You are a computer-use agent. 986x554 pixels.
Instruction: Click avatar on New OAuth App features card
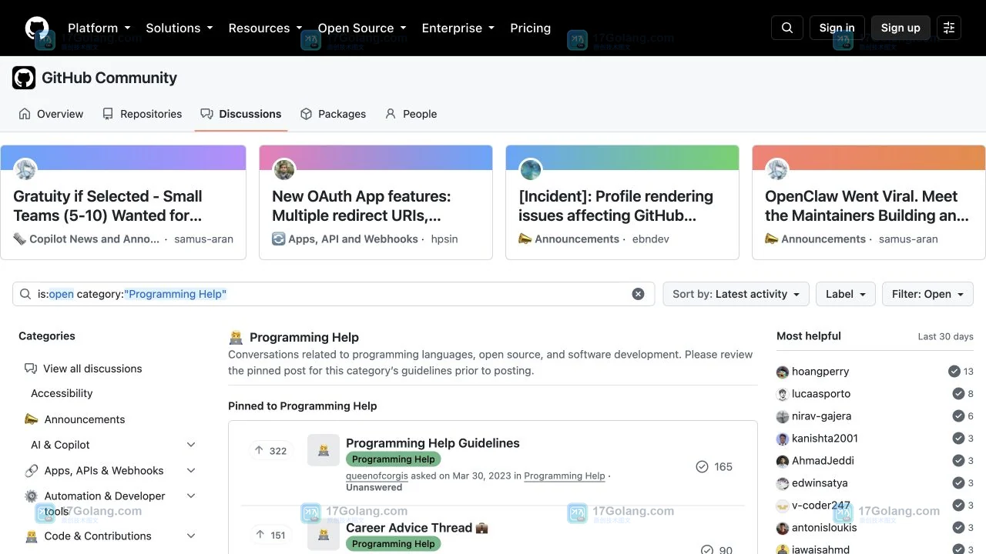(284, 169)
